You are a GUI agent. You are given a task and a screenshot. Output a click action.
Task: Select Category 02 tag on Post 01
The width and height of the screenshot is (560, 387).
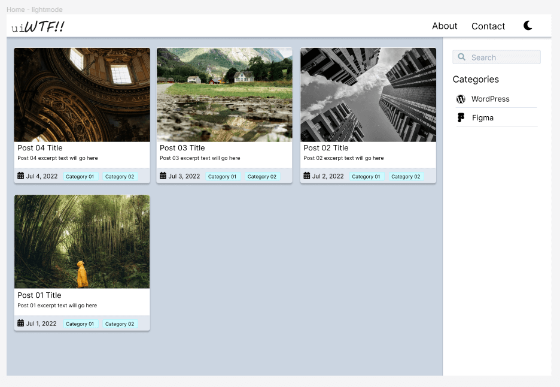[x=120, y=323]
